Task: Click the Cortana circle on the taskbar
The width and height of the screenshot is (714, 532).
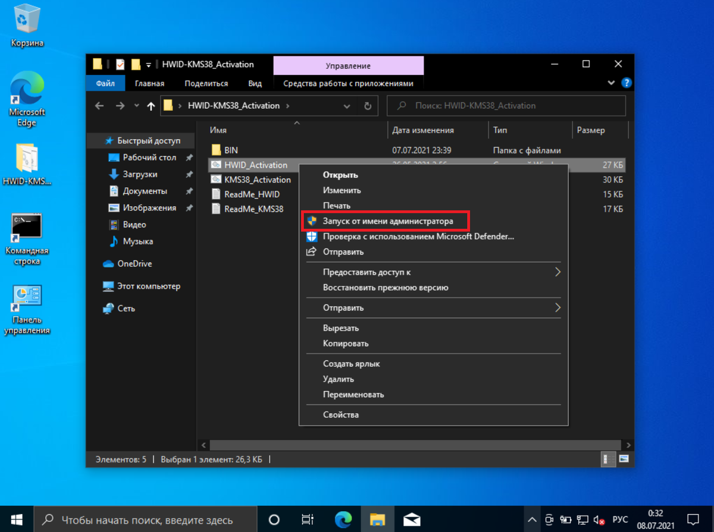Action: tap(274, 520)
